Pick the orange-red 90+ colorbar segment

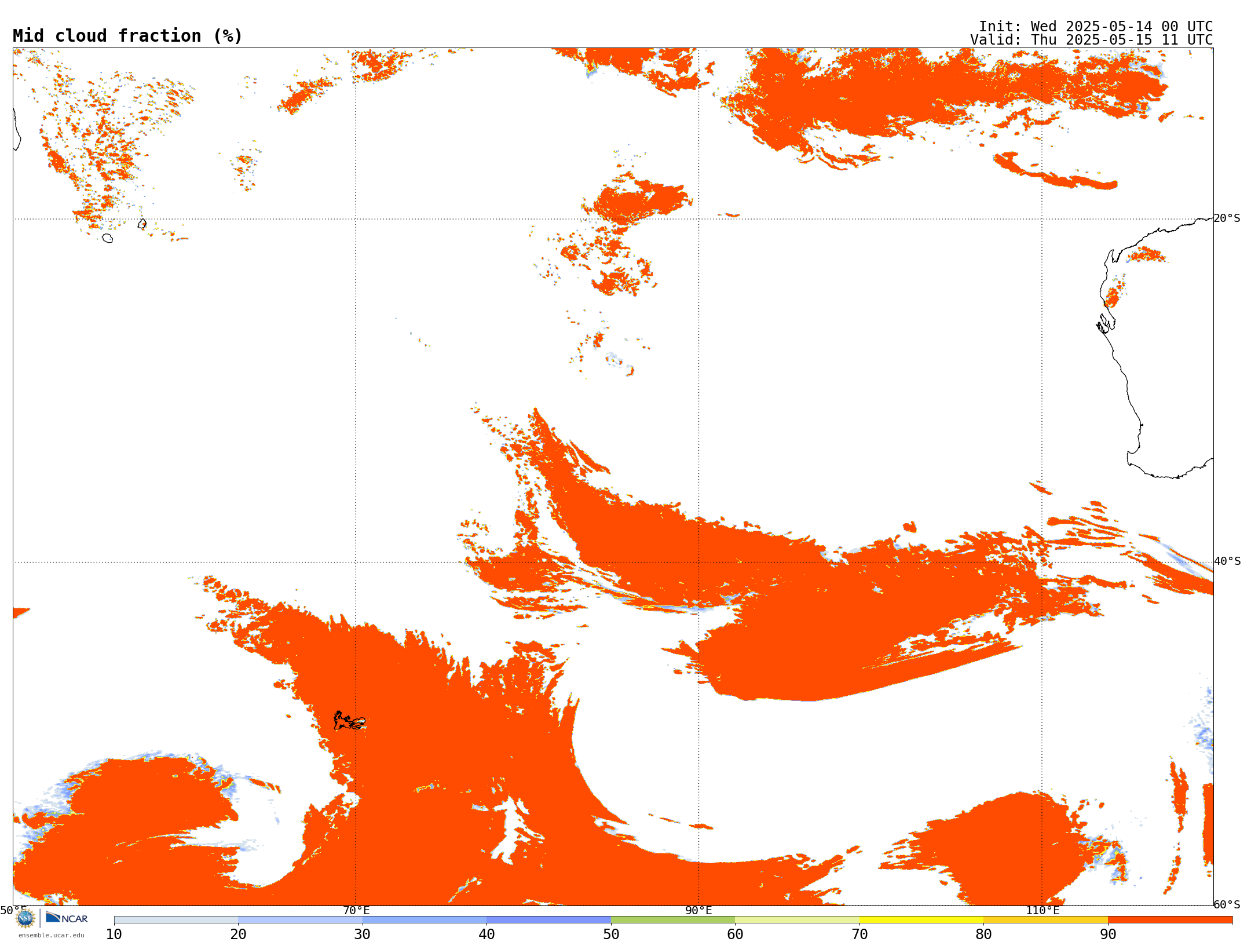[1170, 920]
